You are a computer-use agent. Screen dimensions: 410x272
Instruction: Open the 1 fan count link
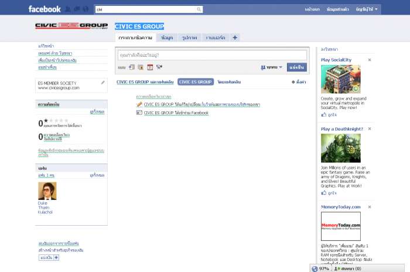[46, 175]
